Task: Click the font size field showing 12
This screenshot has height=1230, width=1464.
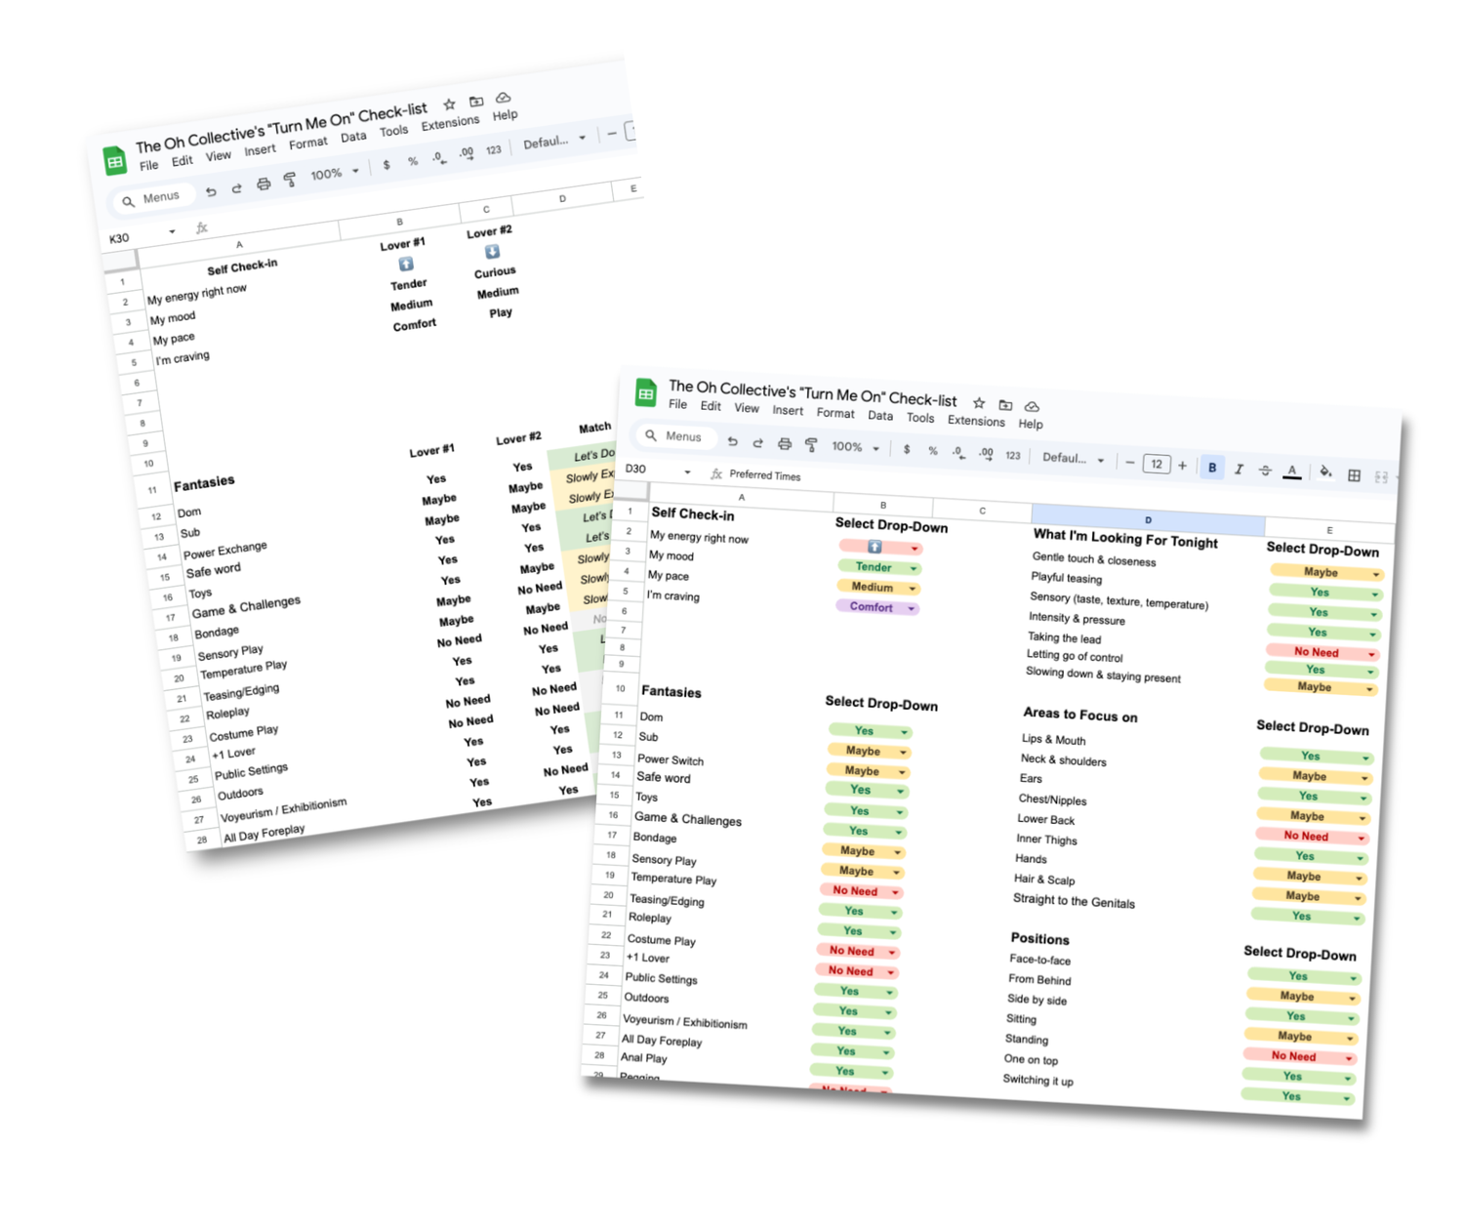Action: 1157,464
